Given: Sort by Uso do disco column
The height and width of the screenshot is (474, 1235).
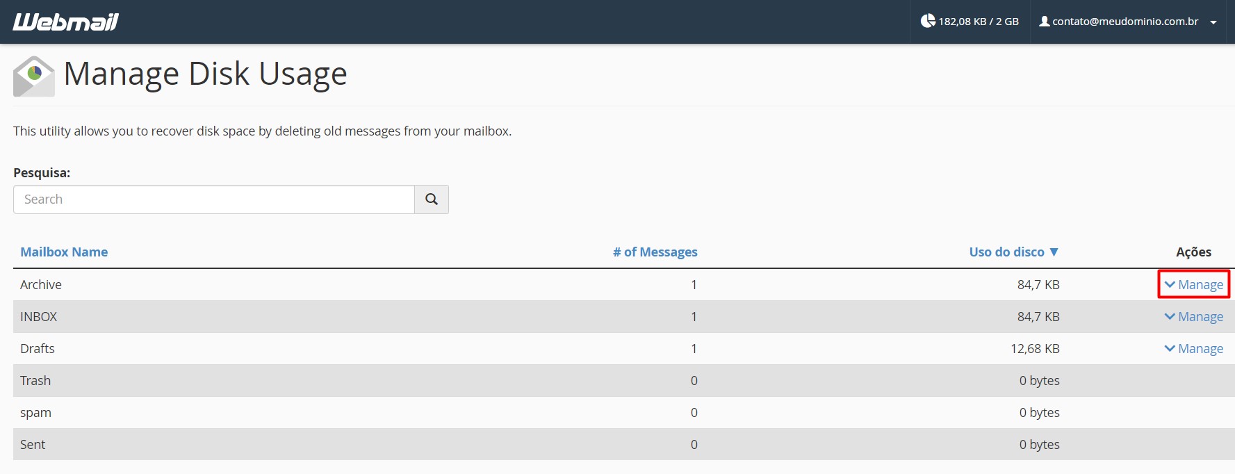Looking at the screenshot, I should coord(1014,252).
